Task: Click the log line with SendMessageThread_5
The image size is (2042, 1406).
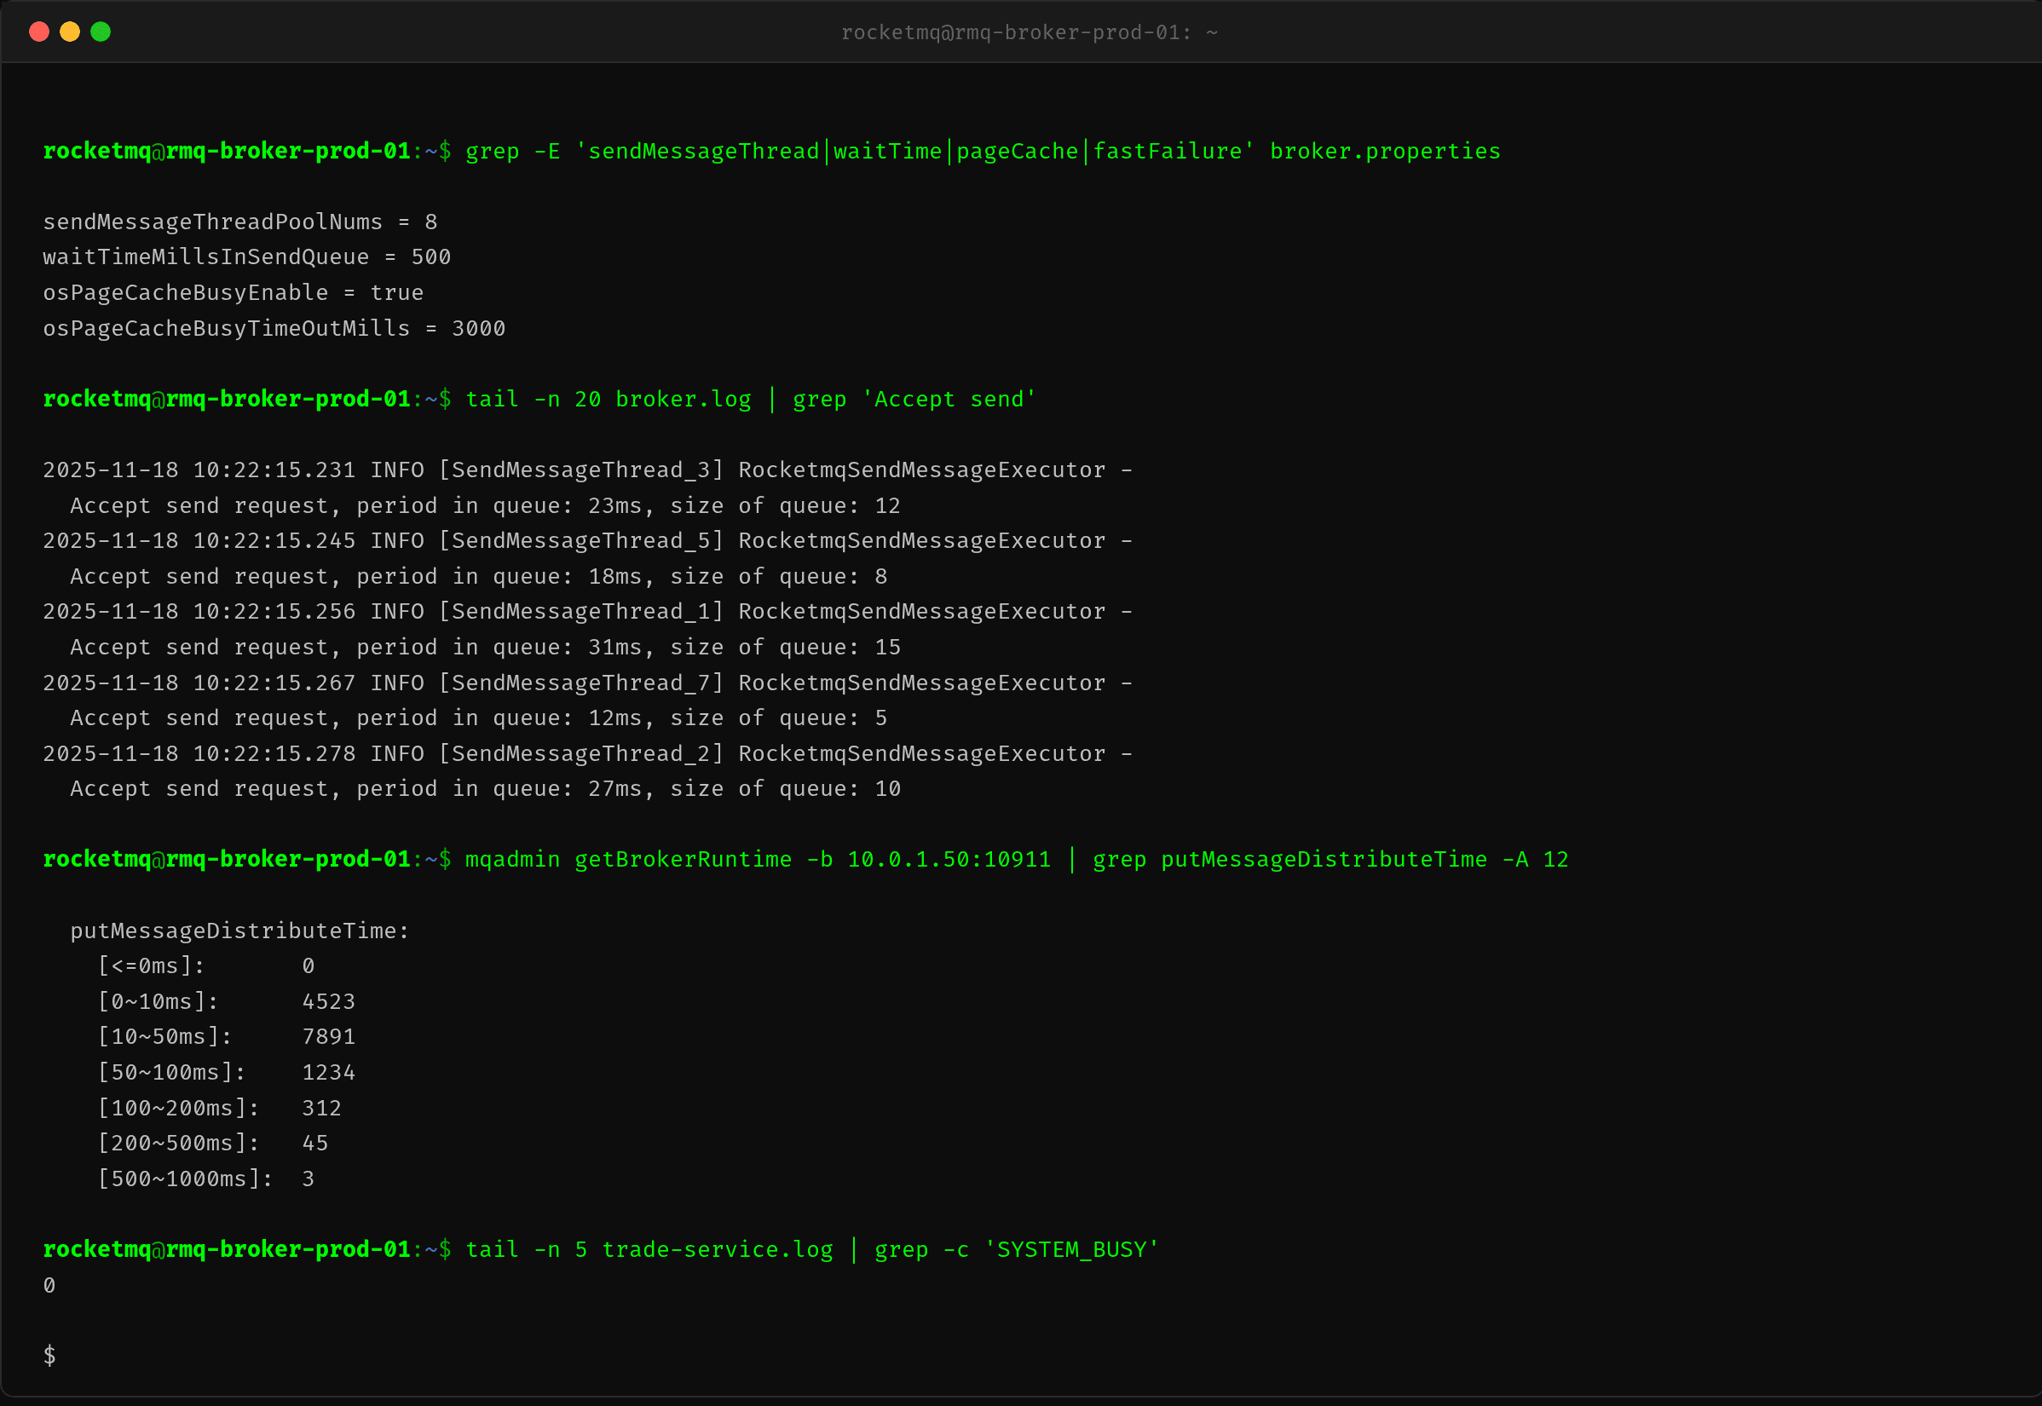Action: pyautogui.click(x=587, y=541)
